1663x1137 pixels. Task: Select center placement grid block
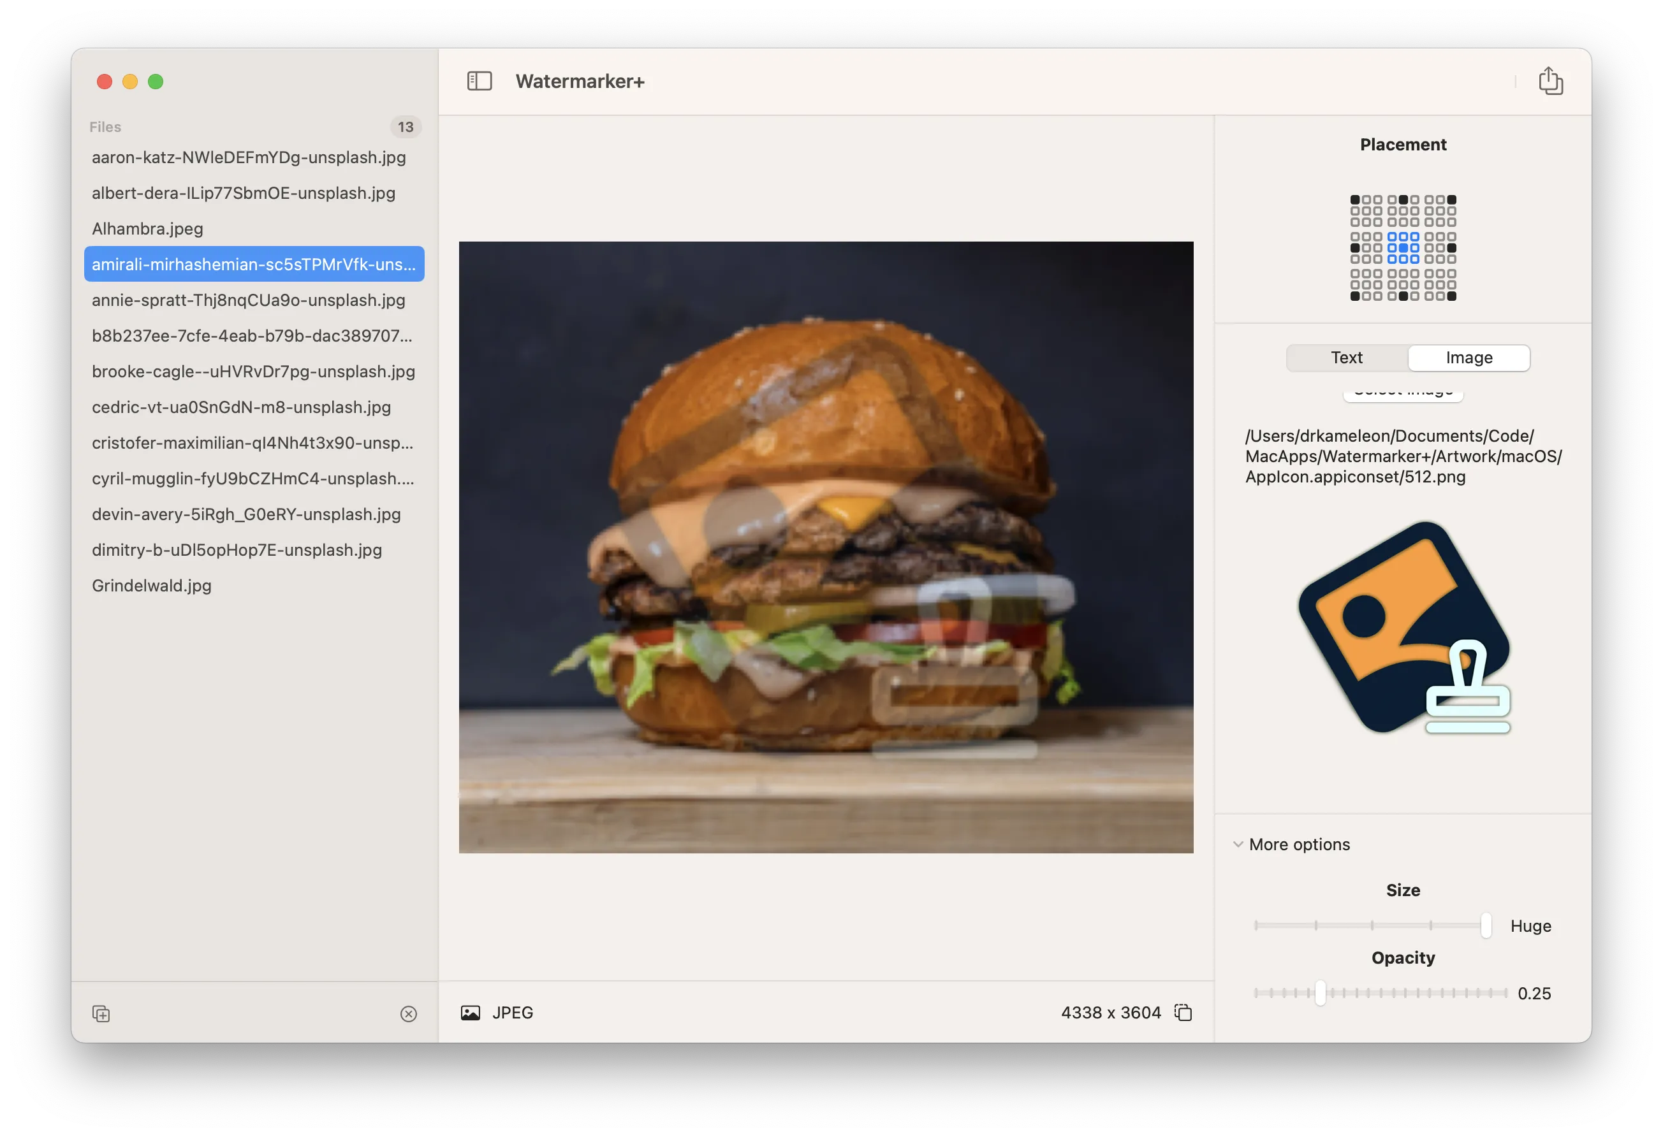(x=1403, y=247)
